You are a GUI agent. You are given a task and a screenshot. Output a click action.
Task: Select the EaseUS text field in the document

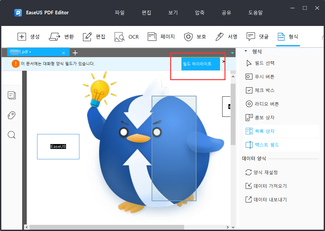58,146
